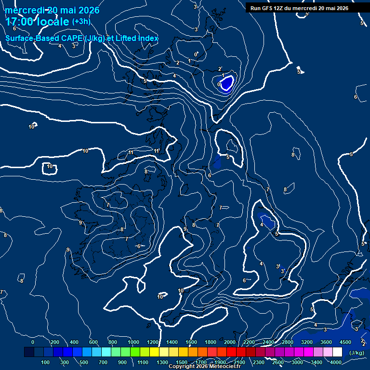
Task: Click the legend value "1100" below the scale
Action: (x=143, y=362)
